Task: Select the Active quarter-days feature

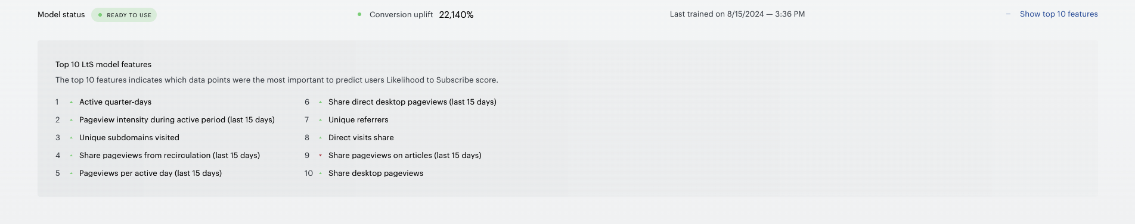Action: (x=116, y=102)
